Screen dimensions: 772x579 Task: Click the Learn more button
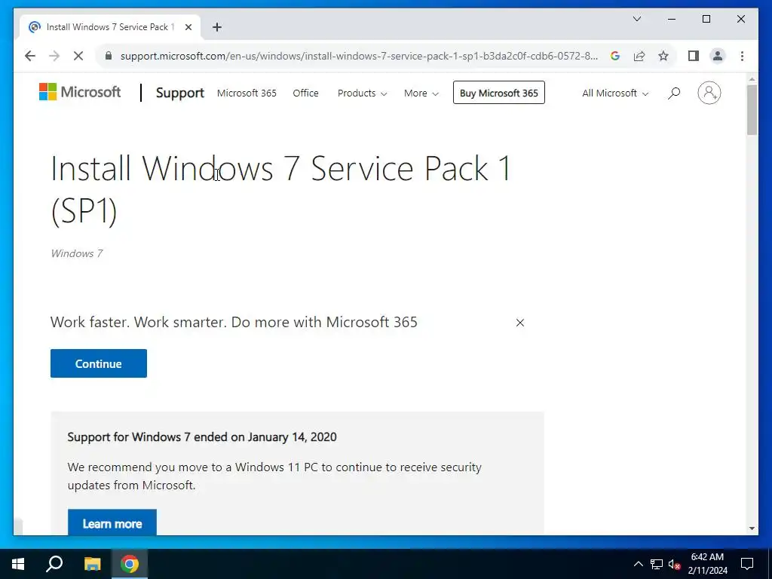coord(112,522)
